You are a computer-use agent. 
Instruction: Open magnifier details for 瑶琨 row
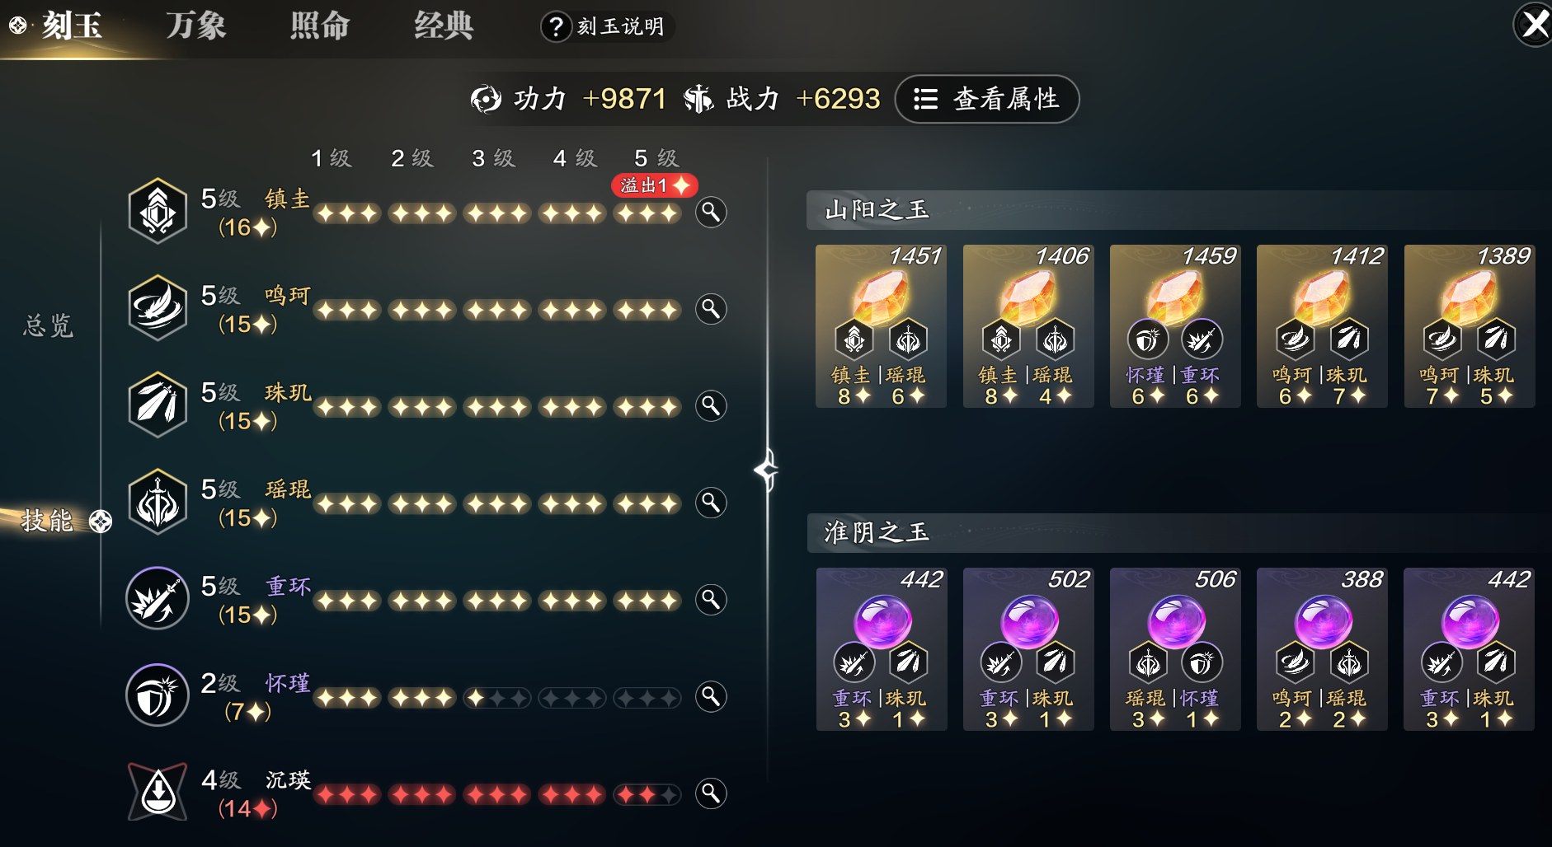[x=711, y=503]
